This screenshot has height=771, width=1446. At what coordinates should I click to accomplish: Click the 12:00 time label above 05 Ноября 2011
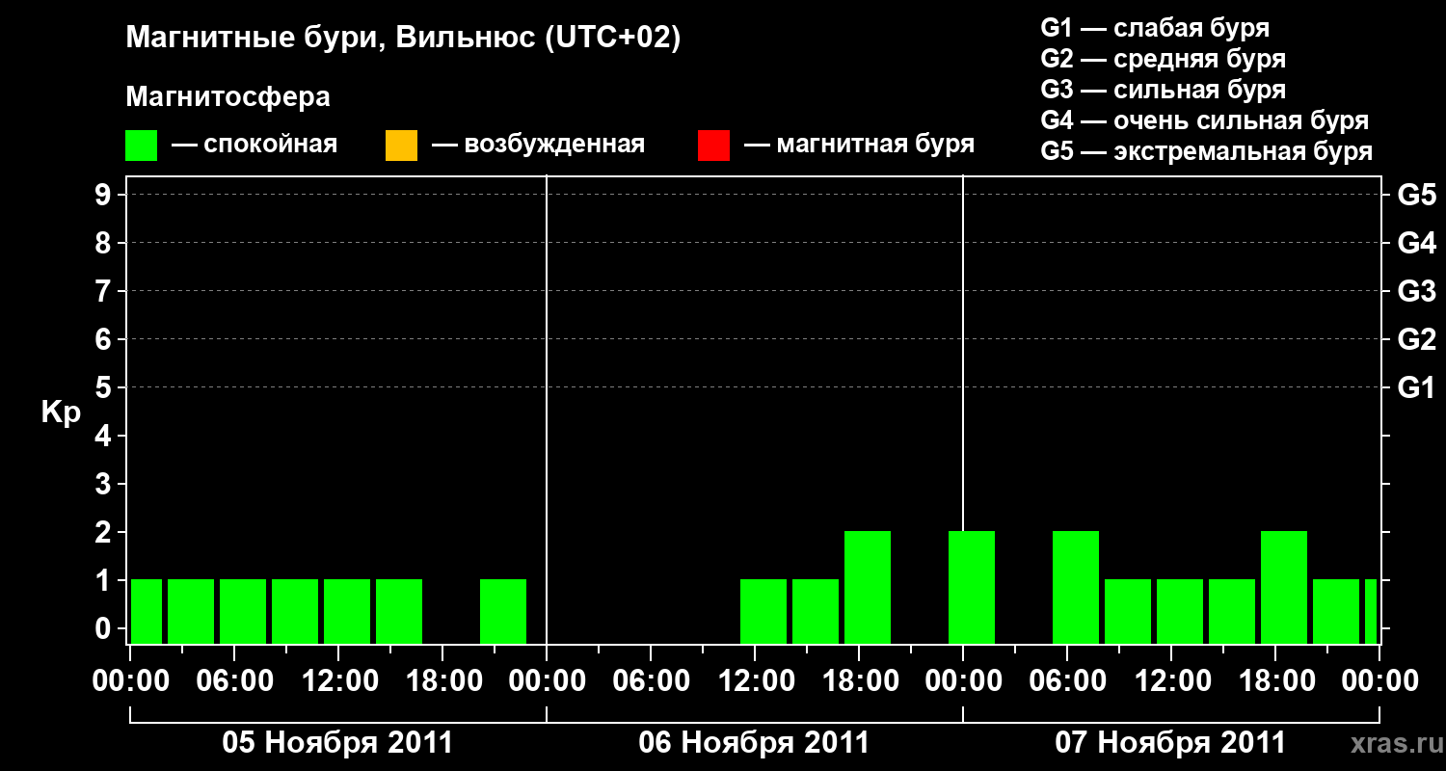338,681
